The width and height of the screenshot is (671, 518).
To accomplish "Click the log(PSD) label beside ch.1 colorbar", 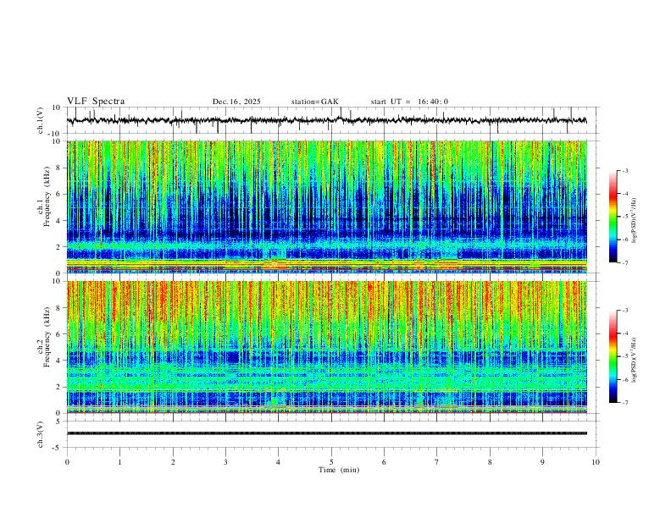I will pos(634,220).
